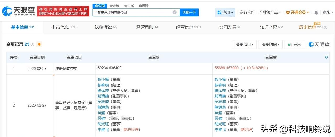Switch to the 查风险 search tab

(x=144, y=6)
